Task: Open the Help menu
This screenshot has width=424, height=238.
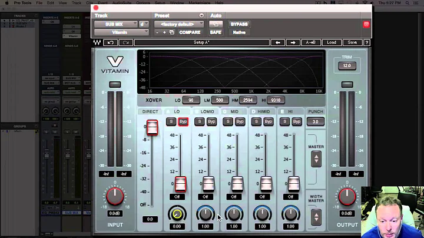Action: 219,3
